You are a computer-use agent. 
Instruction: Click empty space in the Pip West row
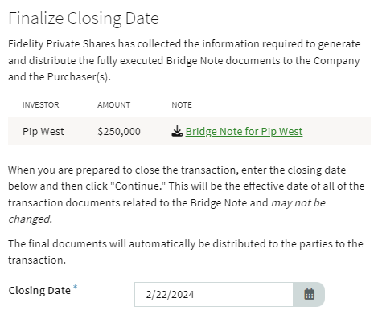[x=336, y=131]
